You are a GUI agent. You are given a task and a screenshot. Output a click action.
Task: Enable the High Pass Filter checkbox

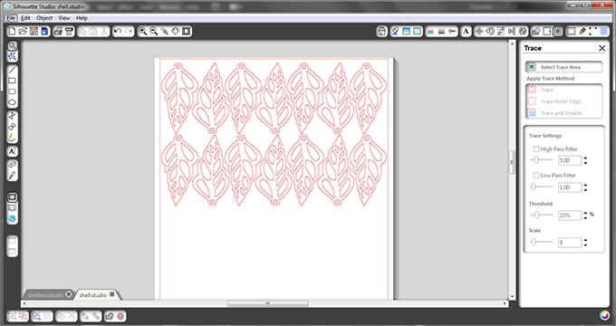point(536,149)
